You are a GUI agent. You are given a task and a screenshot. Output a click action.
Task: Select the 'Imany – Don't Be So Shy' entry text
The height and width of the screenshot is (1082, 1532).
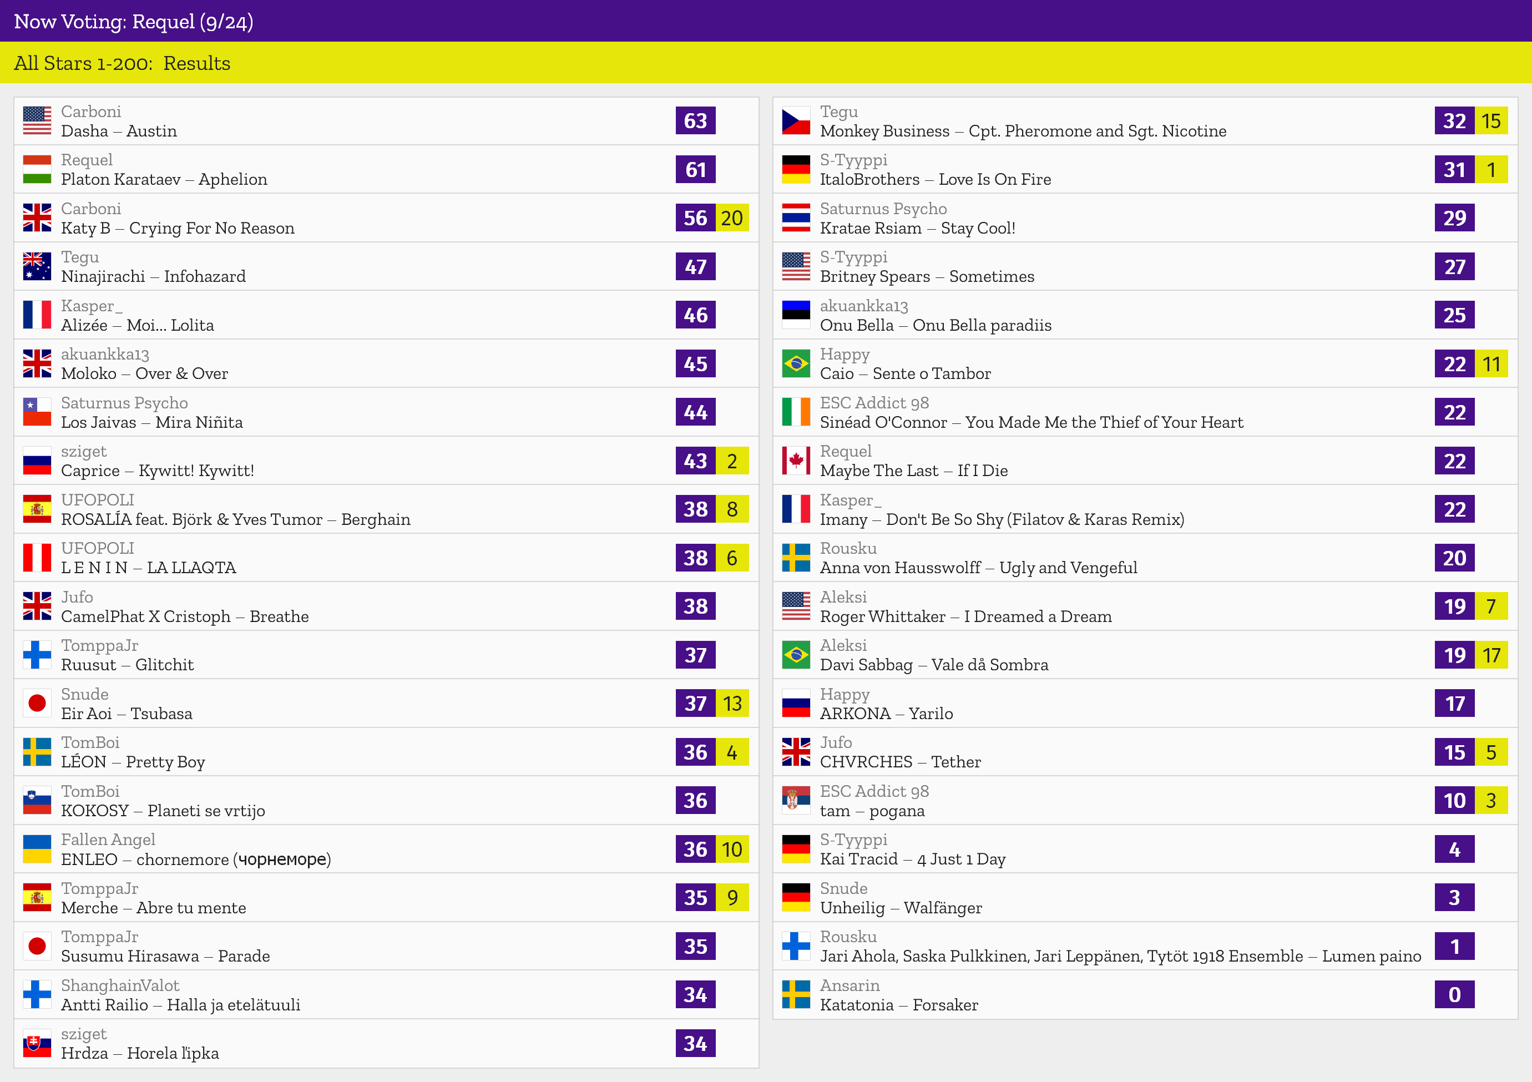pyautogui.click(x=1002, y=520)
